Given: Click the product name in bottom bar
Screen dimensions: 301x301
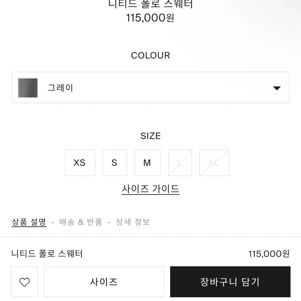Looking at the screenshot, I should [x=47, y=253].
